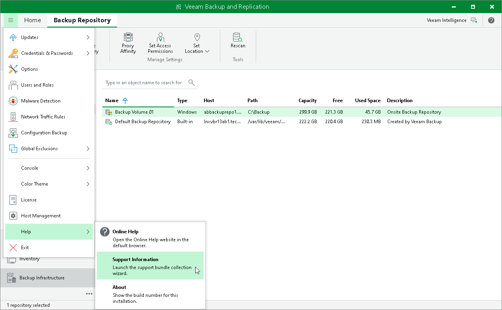Expand the Updates submenu arrow

click(88, 37)
